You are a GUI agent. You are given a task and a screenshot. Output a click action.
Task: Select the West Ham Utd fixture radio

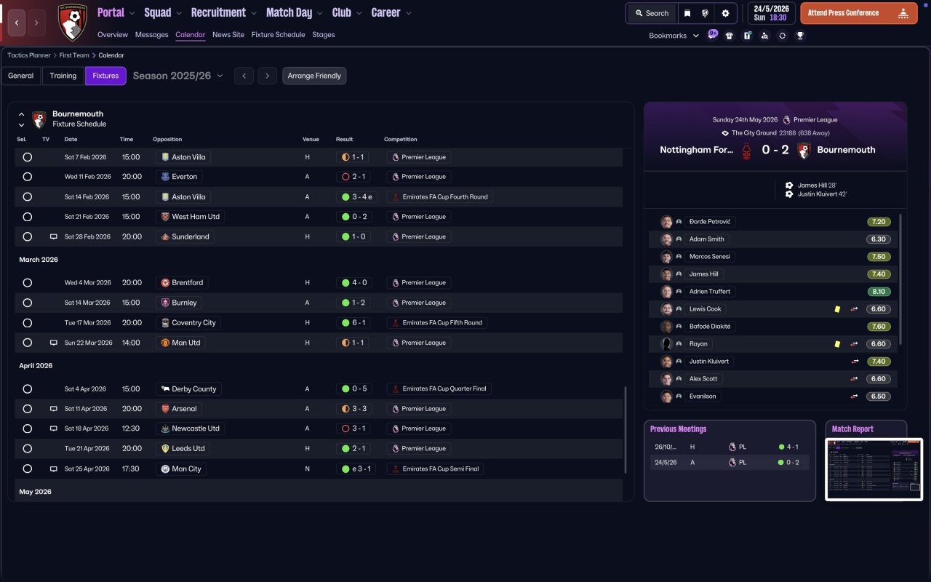pos(27,217)
